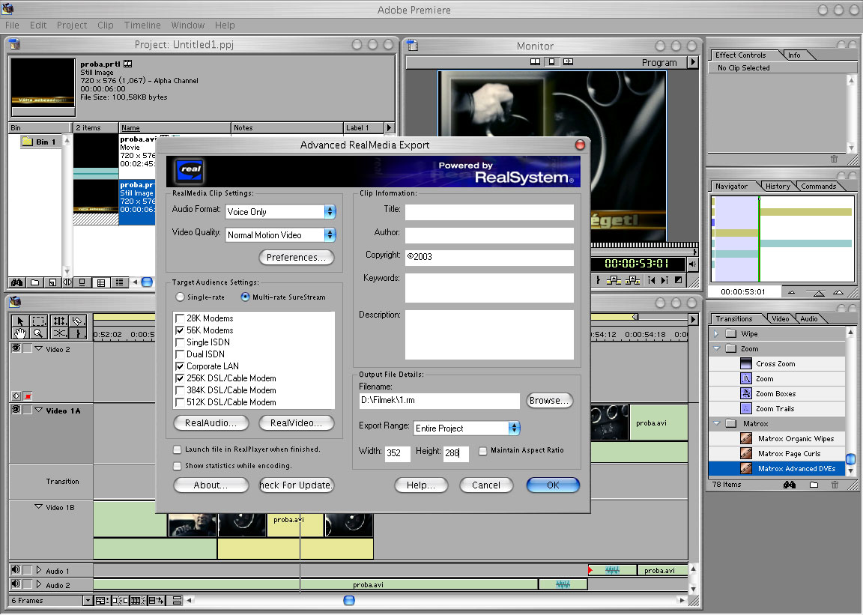
Task: Click the Real logo in export banner
Action: pos(190,170)
